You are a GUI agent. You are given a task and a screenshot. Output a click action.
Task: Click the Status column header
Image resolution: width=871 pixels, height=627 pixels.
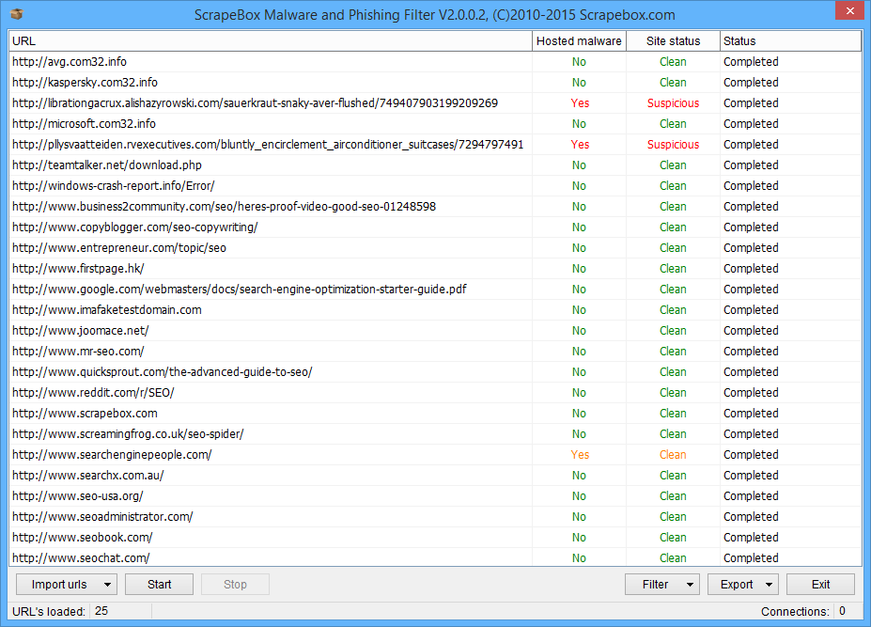(789, 41)
